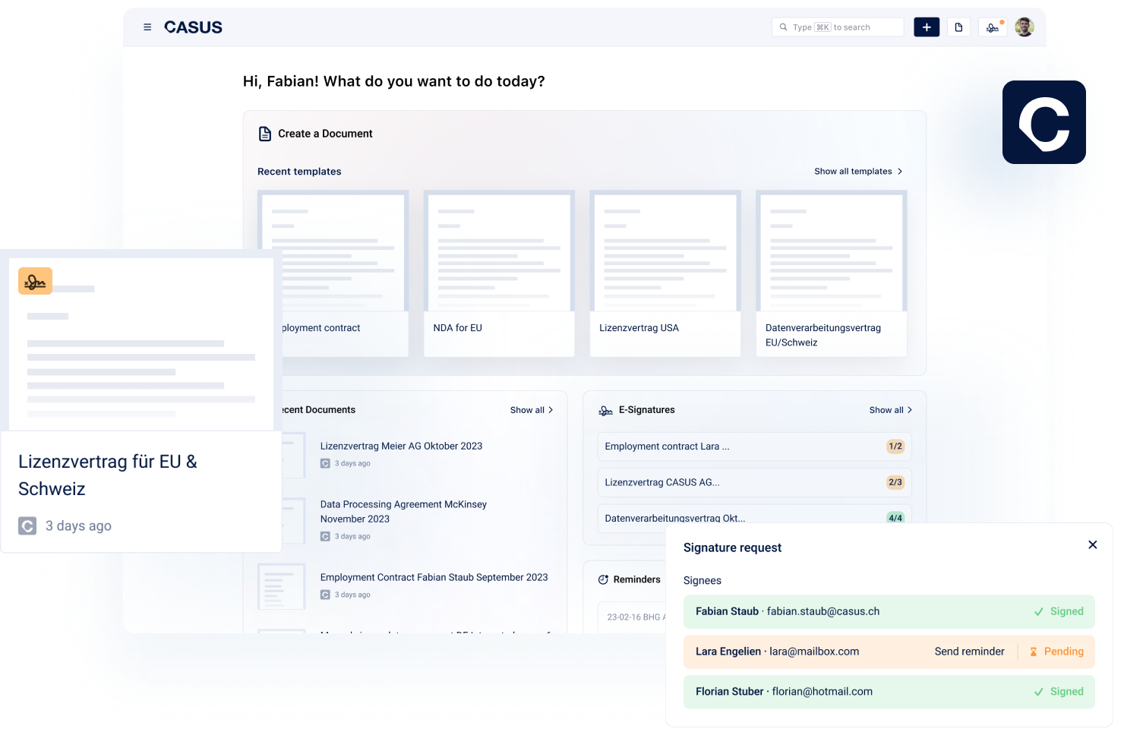Open the hamburger menu icon
This screenshot has width=1124, height=732.
tap(147, 27)
